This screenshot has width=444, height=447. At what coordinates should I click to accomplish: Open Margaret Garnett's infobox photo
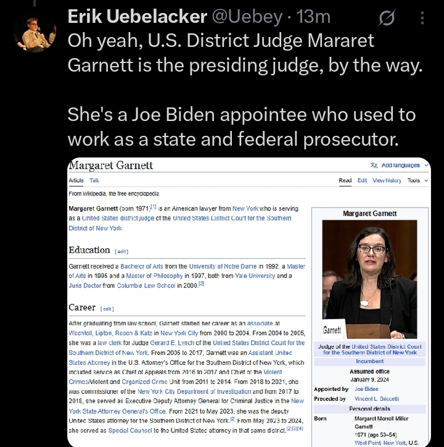point(369,279)
